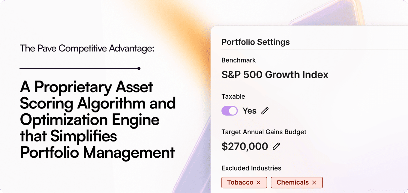Click the Target Annual Gains Budget label
This screenshot has width=408, height=193.
coord(264,132)
